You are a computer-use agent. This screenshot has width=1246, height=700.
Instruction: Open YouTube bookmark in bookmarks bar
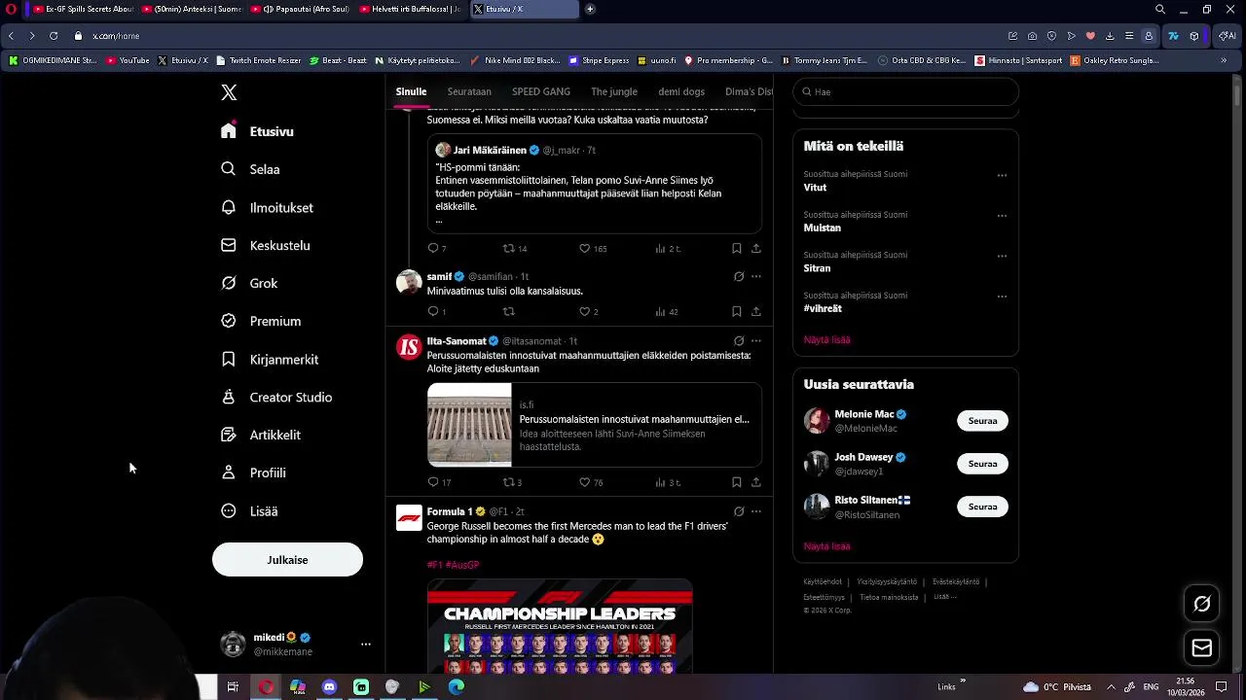(x=128, y=60)
